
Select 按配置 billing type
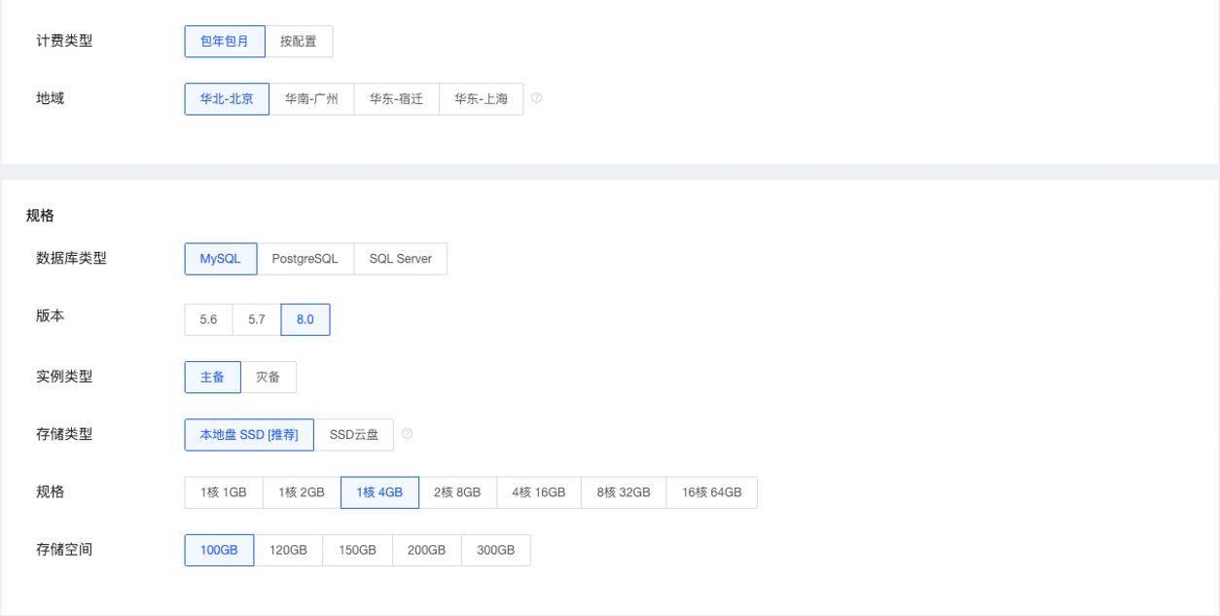coord(299,41)
